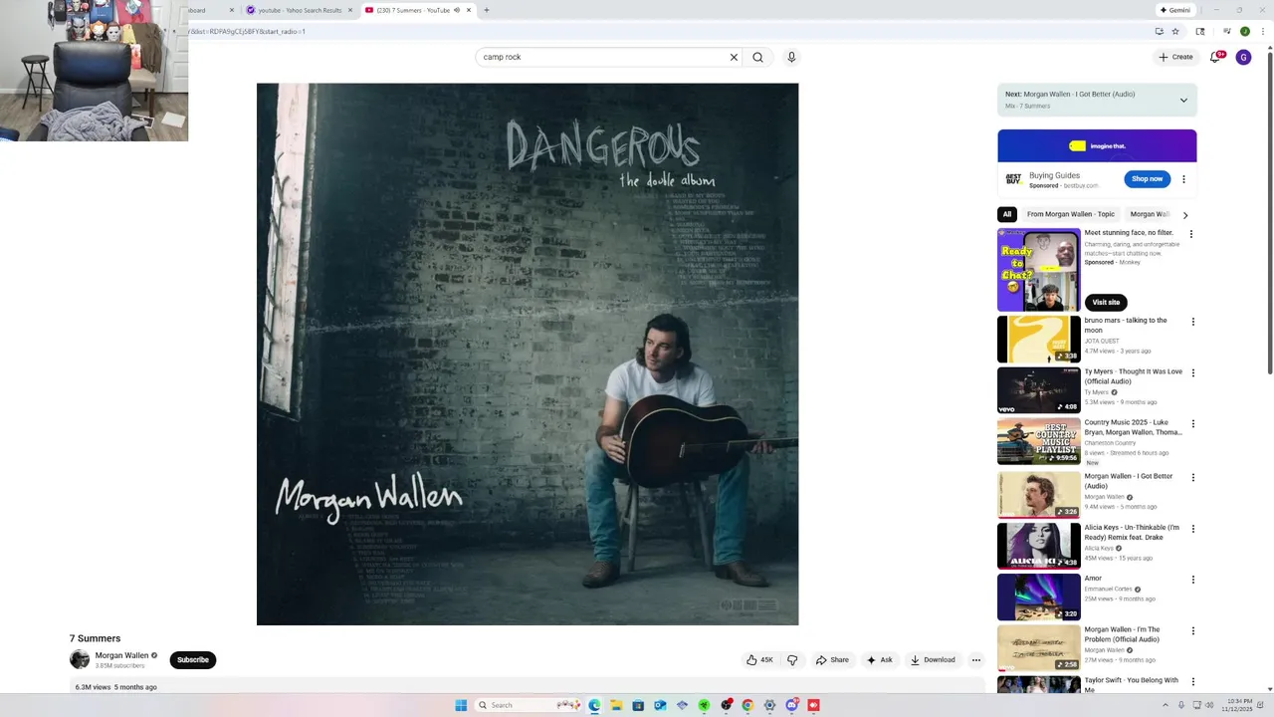
Task: Open options for I Got Better video
Action: click(x=1192, y=478)
